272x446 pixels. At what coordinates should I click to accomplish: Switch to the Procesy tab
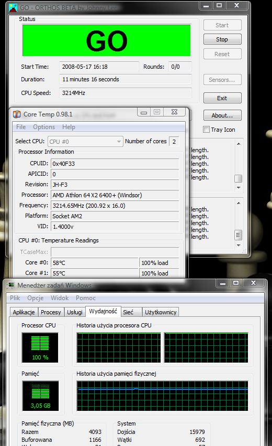pos(51,312)
